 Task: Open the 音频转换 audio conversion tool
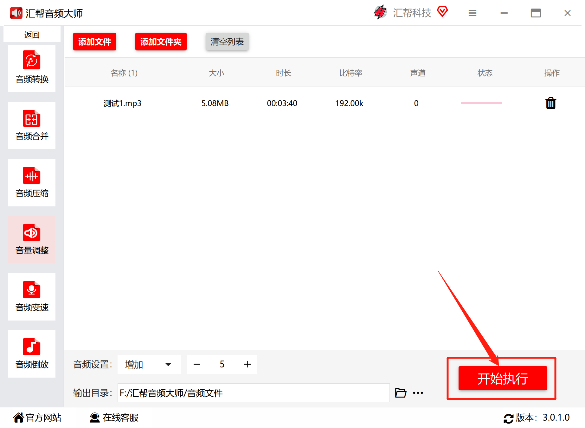click(x=32, y=68)
